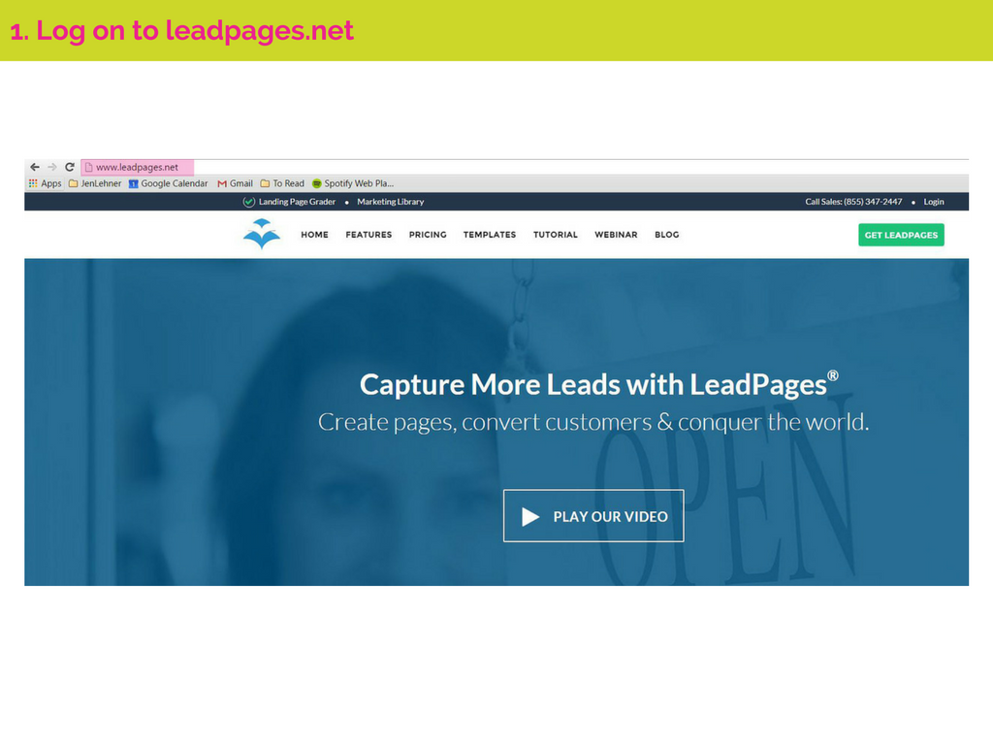Click the browser back arrow

(35, 167)
